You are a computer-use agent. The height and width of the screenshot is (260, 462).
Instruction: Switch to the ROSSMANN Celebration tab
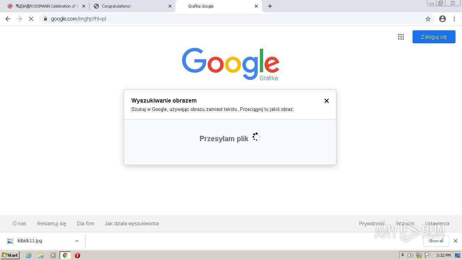[x=47, y=6]
